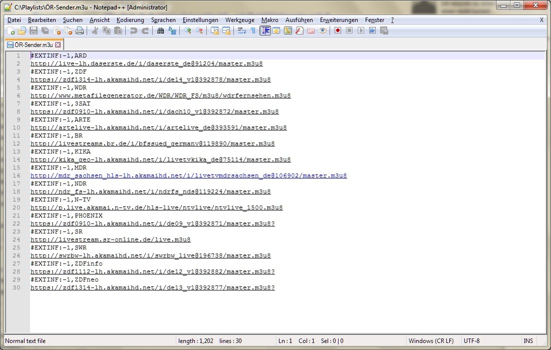Open the user-defined language dialog icon
551x350 pixels.
tap(276, 31)
